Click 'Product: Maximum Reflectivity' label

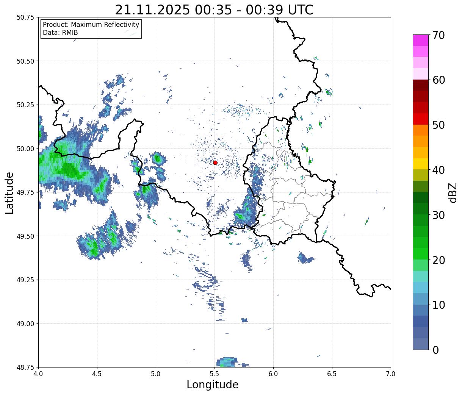click(x=91, y=25)
